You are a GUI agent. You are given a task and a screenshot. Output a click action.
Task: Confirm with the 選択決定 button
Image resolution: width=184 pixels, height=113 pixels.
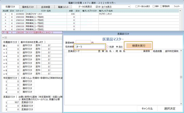[169, 109]
